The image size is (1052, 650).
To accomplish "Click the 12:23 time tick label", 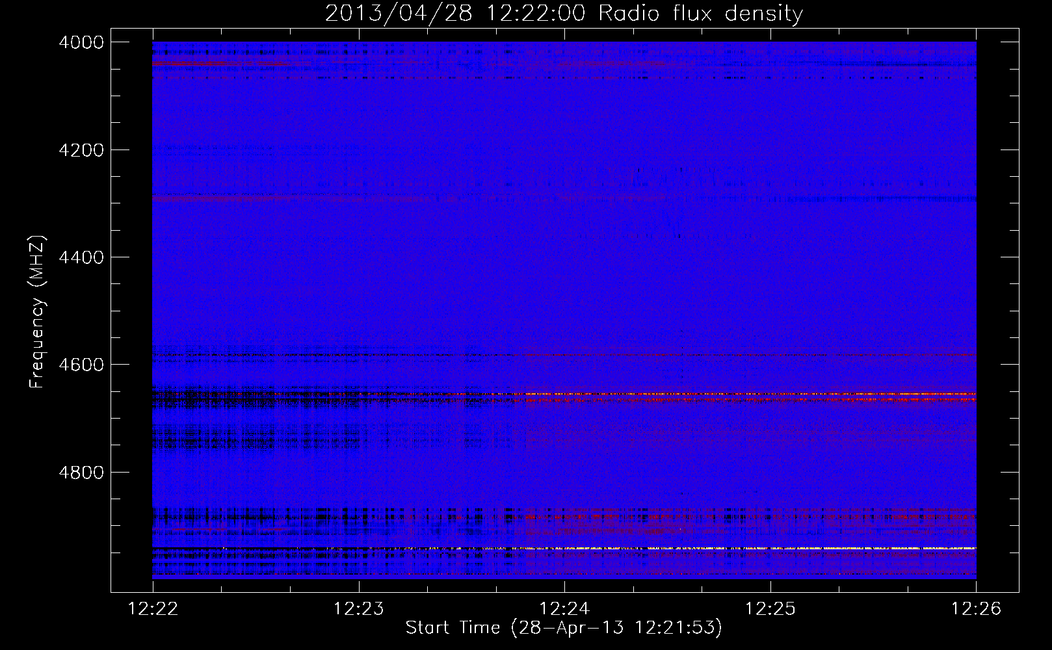I will 358,609.
